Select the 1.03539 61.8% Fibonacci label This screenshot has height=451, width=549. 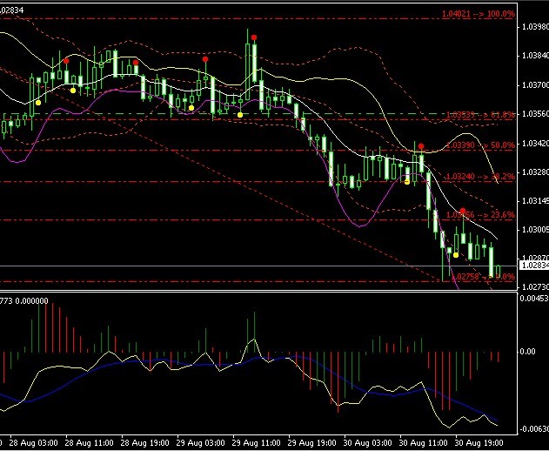pos(480,115)
